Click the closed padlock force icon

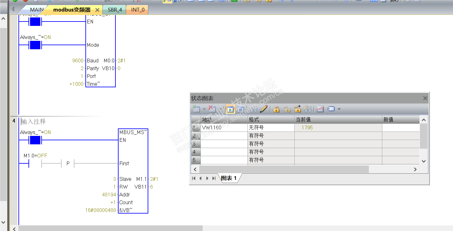click(x=276, y=109)
